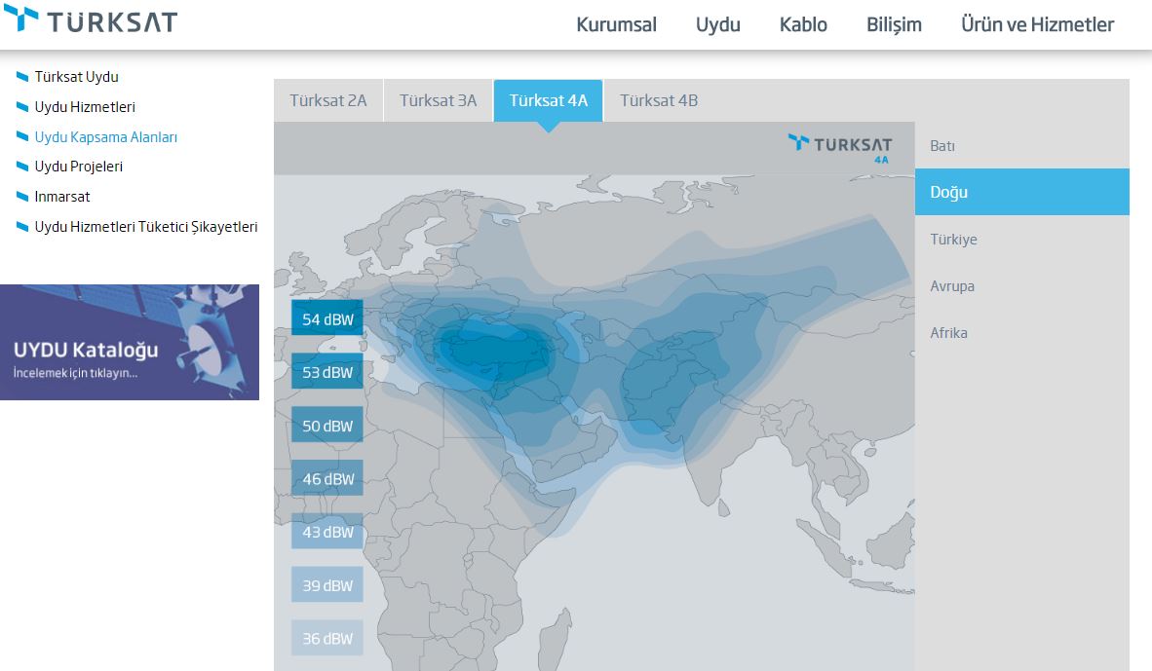Switch to the Türksat 3A tab
The width and height of the screenshot is (1152, 671).
[x=438, y=100]
